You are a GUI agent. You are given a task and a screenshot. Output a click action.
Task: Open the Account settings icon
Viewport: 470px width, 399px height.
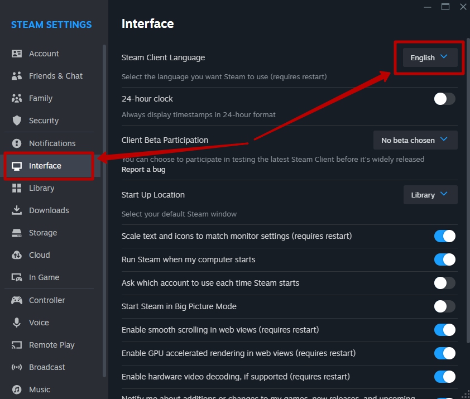coord(17,54)
